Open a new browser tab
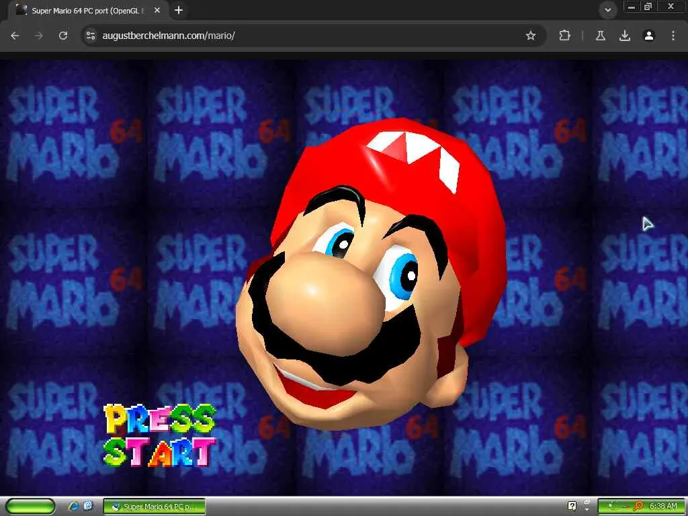 click(x=179, y=11)
